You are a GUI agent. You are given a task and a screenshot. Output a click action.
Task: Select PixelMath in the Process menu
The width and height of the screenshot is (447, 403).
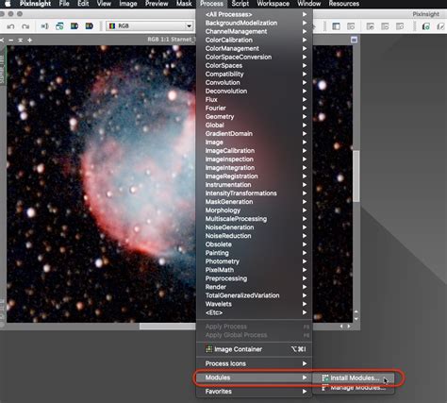[254, 270]
